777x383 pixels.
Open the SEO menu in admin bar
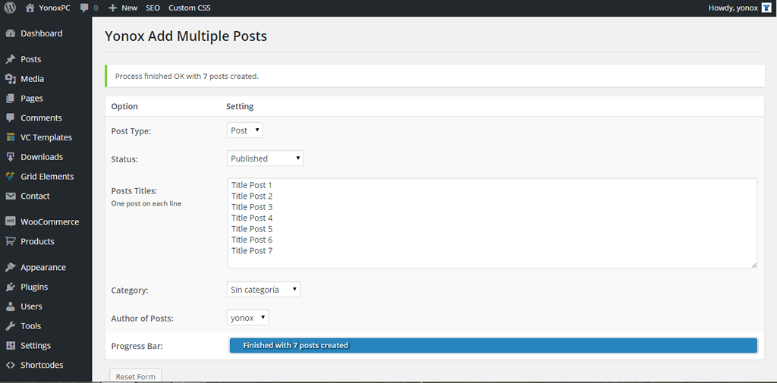tap(153, 8)
